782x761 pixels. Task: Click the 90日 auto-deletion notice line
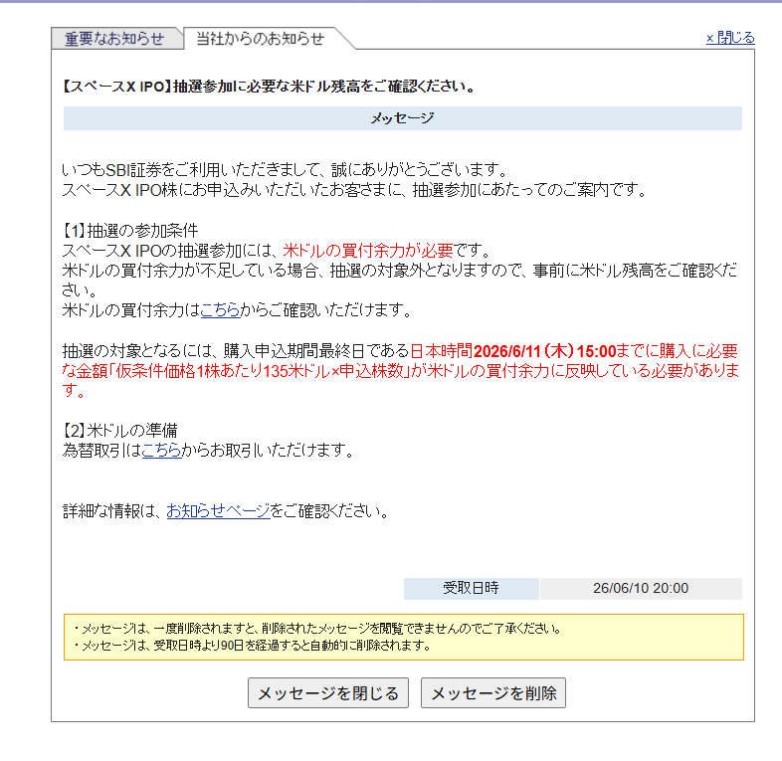coord(252,646)
